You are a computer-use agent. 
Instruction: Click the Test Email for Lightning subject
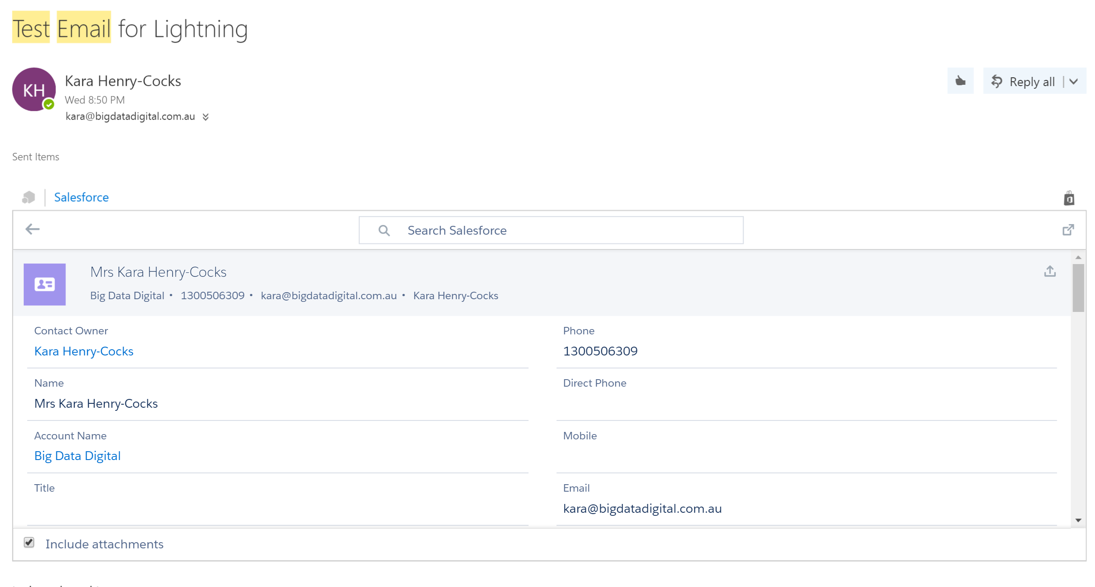click(x=130, y=29)
